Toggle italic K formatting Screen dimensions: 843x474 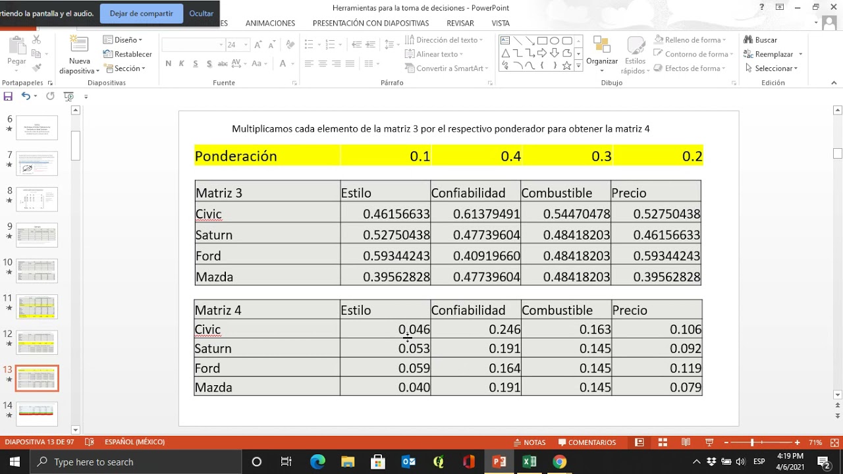182,64
